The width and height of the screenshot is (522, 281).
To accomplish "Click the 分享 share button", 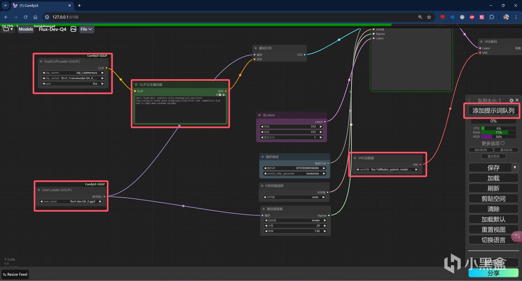I will [x=493, y=273].
